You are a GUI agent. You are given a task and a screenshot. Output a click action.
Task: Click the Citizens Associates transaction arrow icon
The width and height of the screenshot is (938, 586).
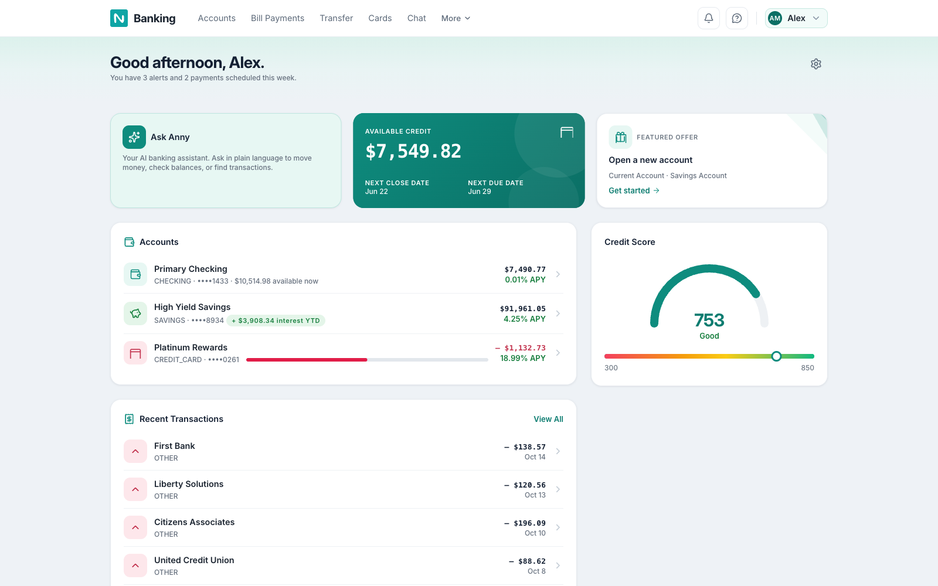click(x=135, y=527)
